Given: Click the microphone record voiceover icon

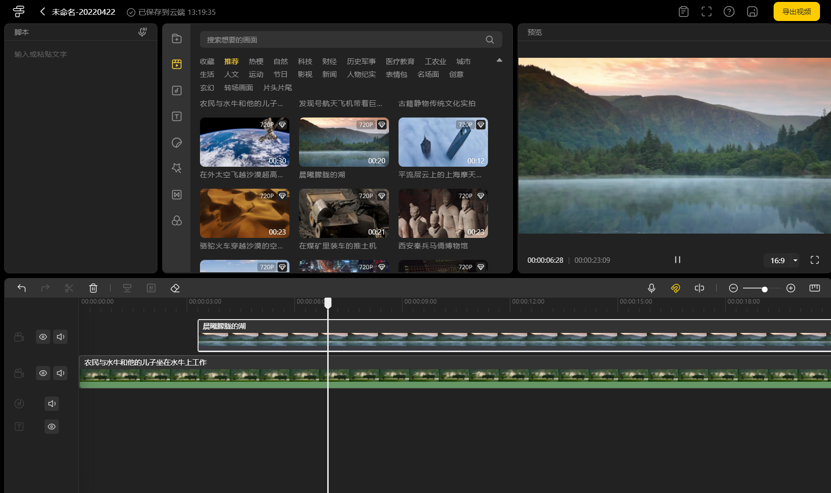Looking at the screenshot, I should tap(651, 288).
